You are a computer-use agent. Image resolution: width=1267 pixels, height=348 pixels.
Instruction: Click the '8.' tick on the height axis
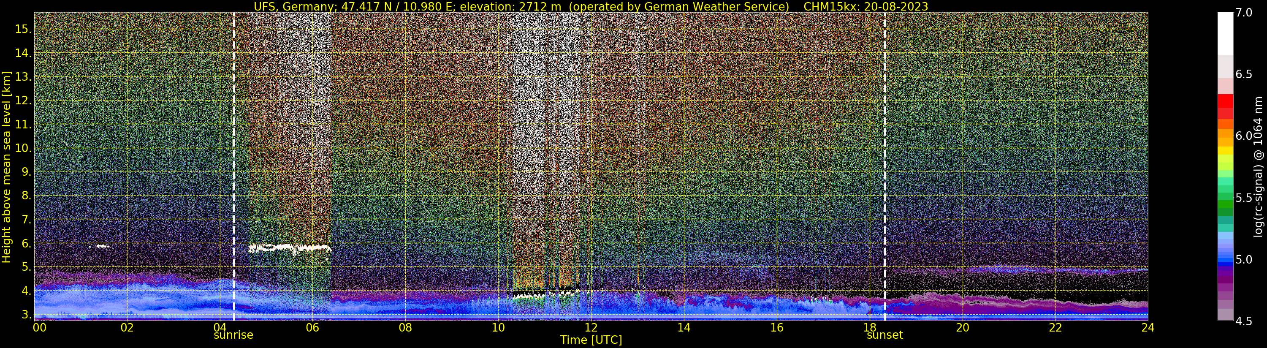click(26, 196)
